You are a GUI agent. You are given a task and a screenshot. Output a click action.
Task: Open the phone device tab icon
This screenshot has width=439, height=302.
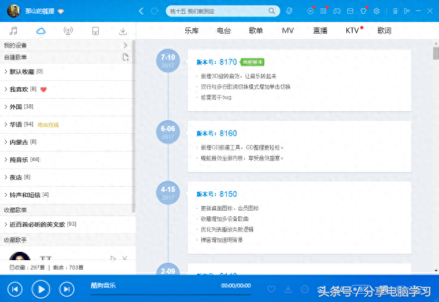click(95, 30)
